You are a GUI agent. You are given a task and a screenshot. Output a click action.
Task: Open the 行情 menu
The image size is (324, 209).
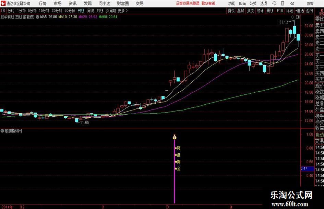43,3
